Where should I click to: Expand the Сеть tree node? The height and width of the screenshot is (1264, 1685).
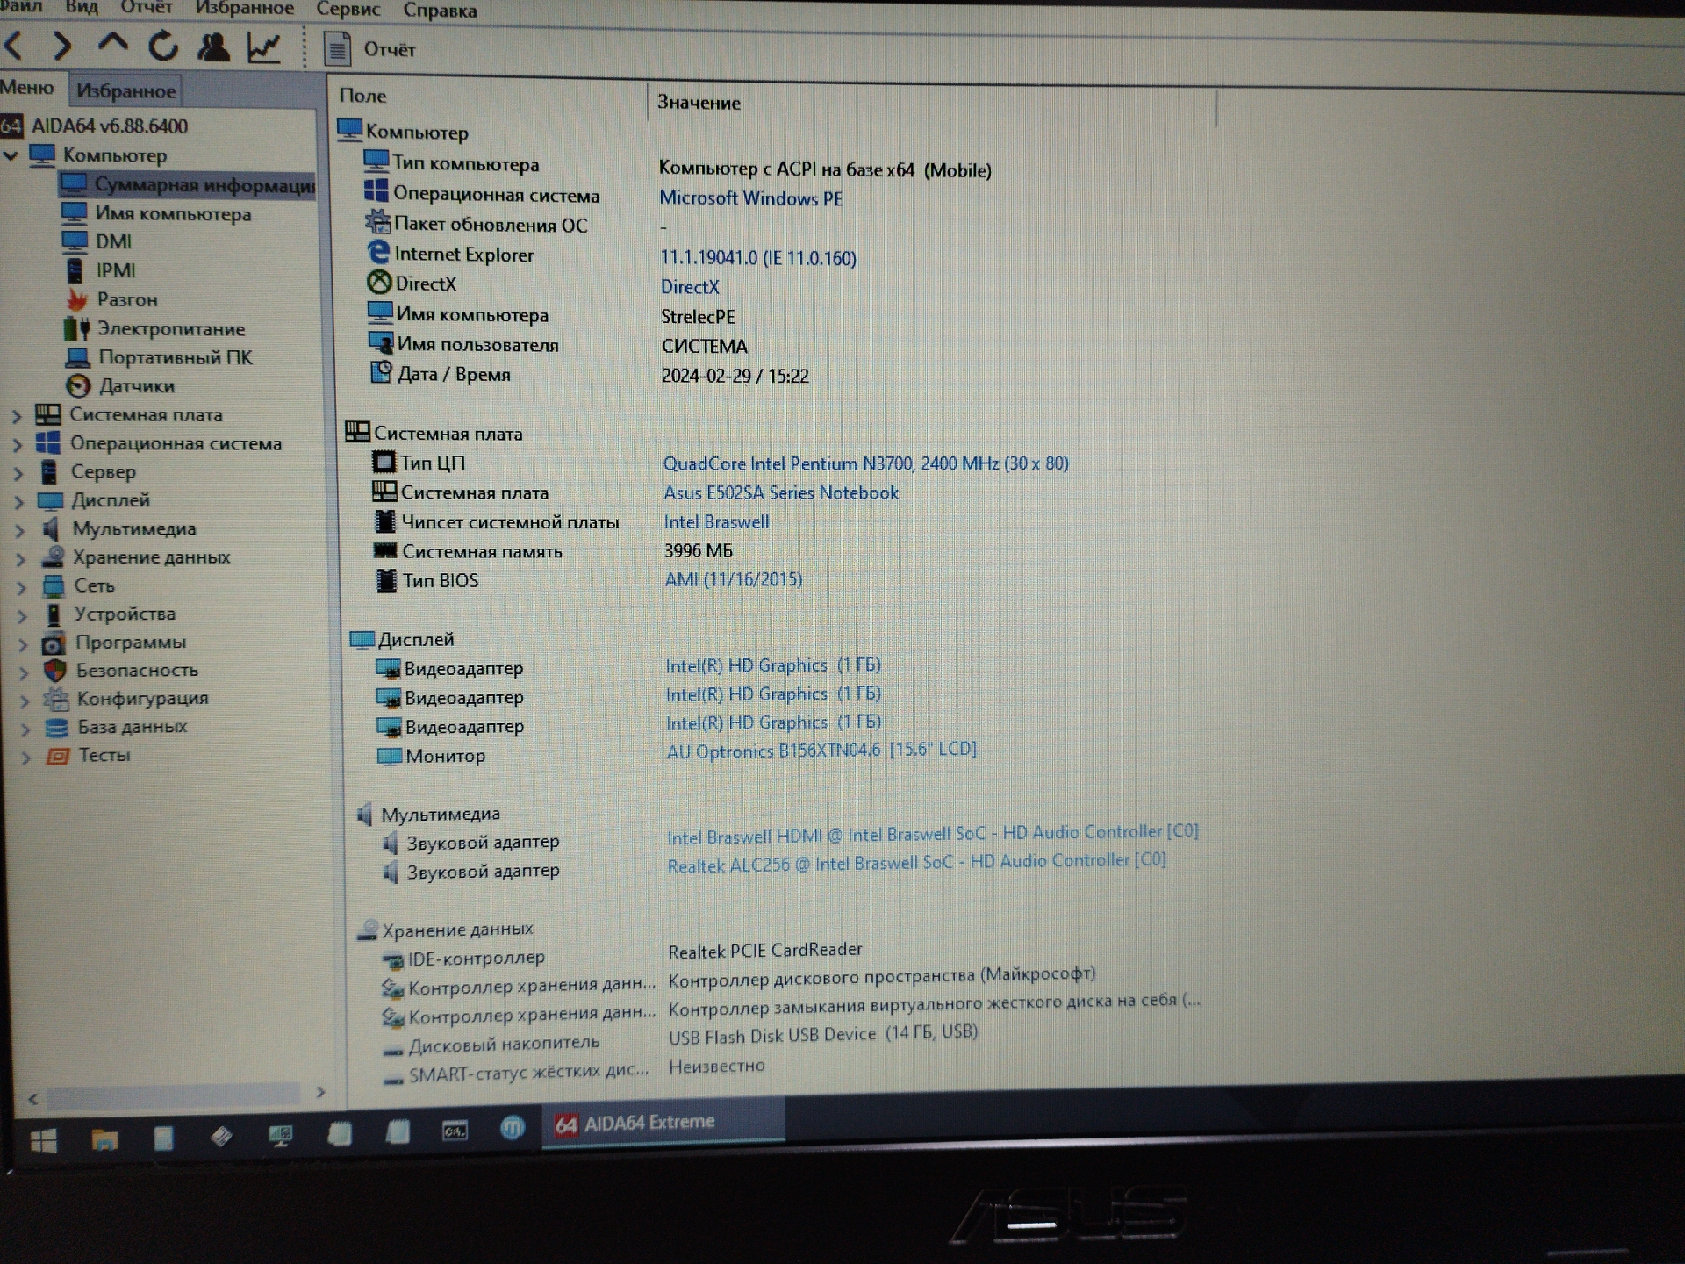tap(21, 587)
